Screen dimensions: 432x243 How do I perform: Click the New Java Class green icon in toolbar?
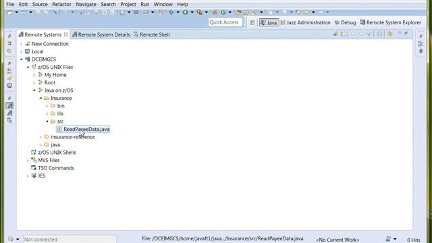point(223,12)
